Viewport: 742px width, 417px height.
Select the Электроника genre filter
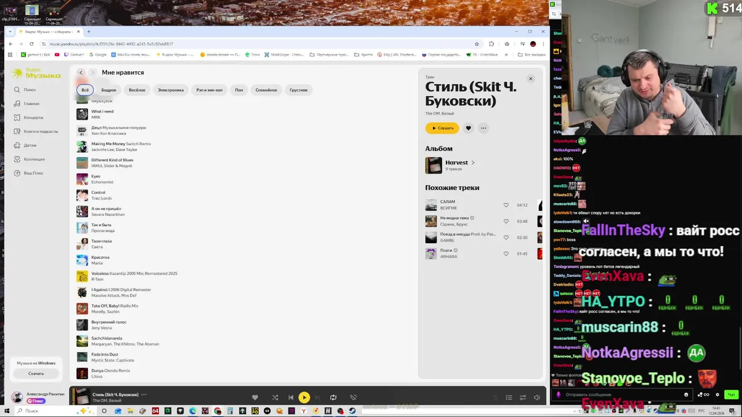170,90
